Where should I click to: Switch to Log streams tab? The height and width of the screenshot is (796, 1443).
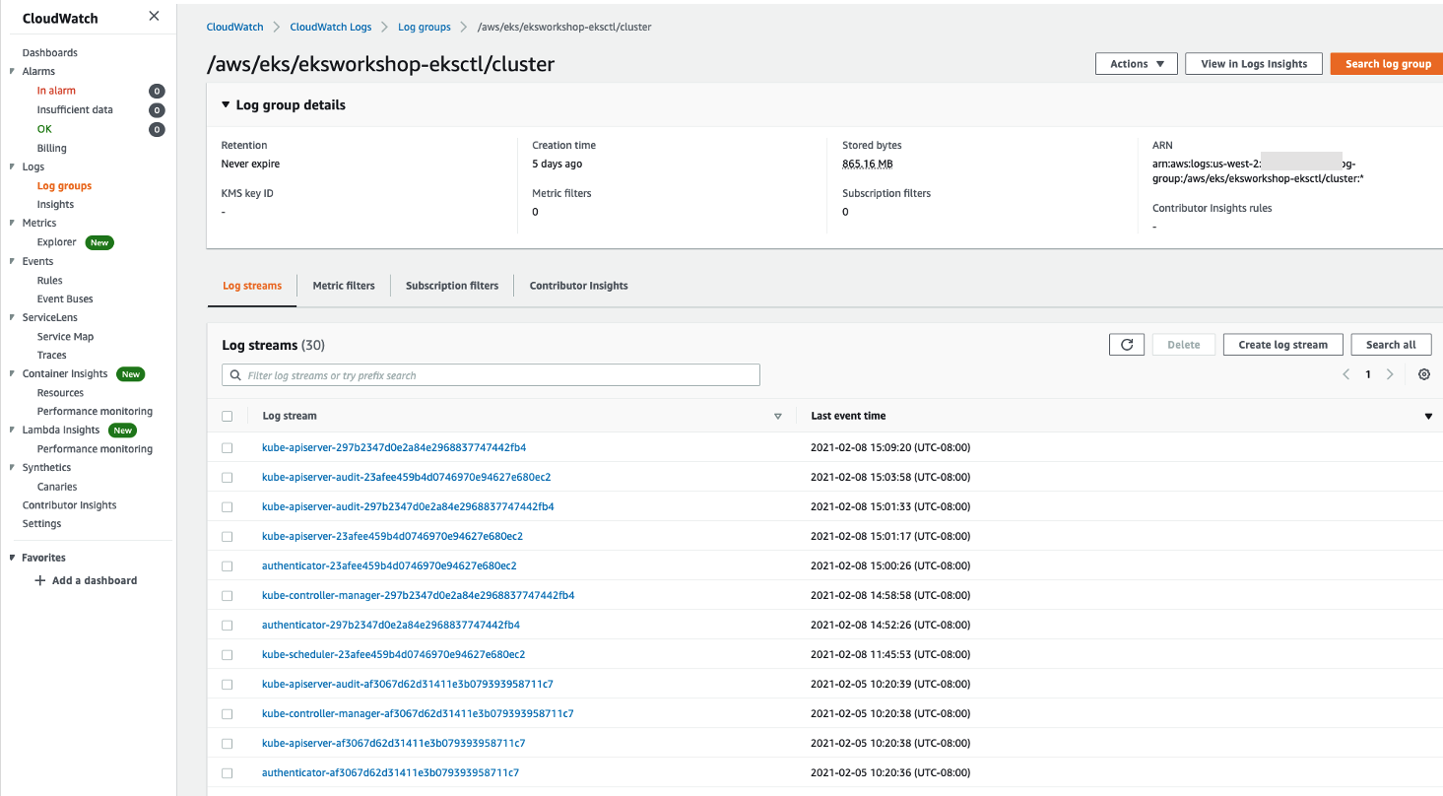(x=252, y=286)
